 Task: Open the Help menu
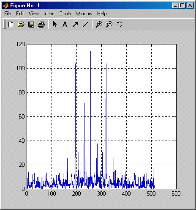point(102,14)
